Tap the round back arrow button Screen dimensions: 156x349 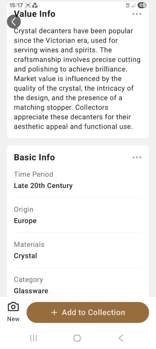coord(14,22)
